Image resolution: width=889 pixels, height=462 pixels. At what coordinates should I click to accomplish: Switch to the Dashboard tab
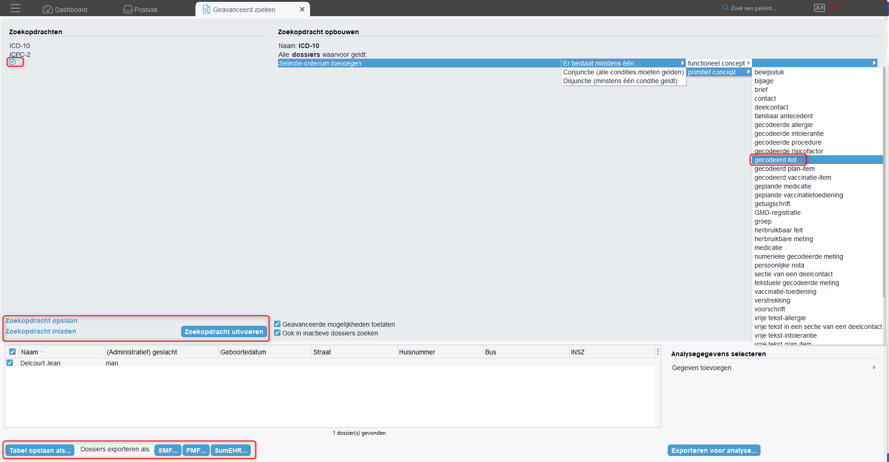tap(65, 9)
